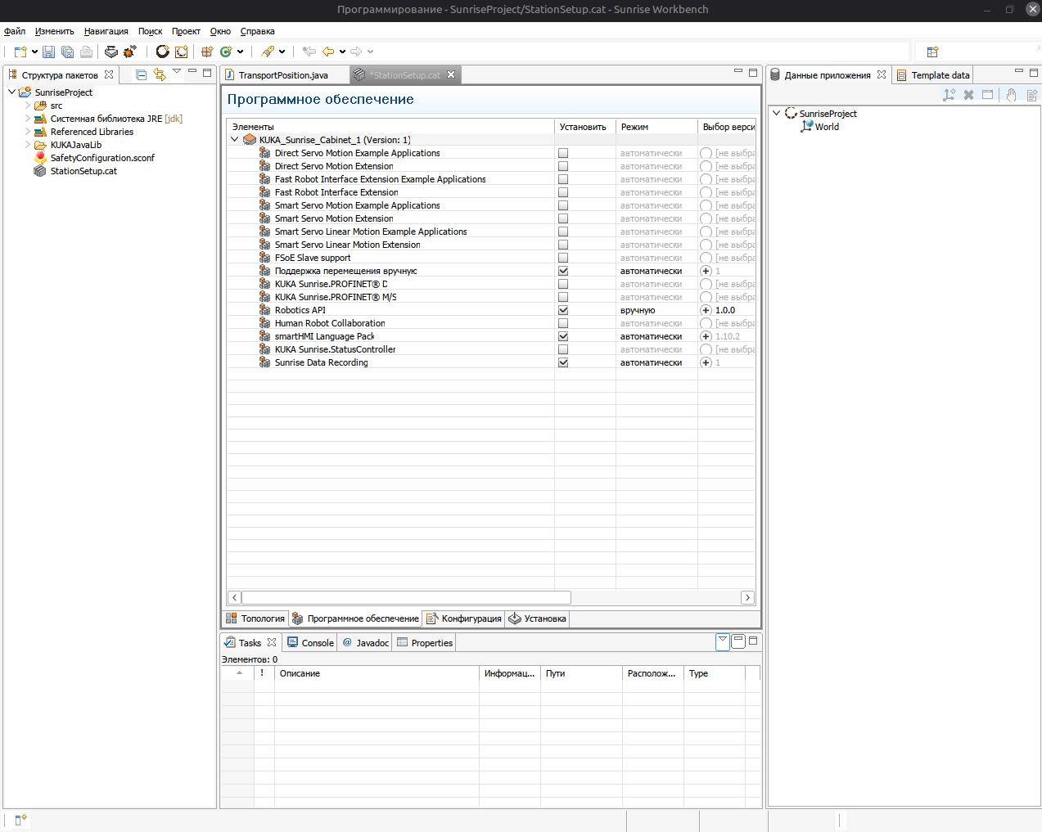Viewport: 1042px width, 832px height.
Task: Click the Open Perspective icon
Action: (932, 52)
